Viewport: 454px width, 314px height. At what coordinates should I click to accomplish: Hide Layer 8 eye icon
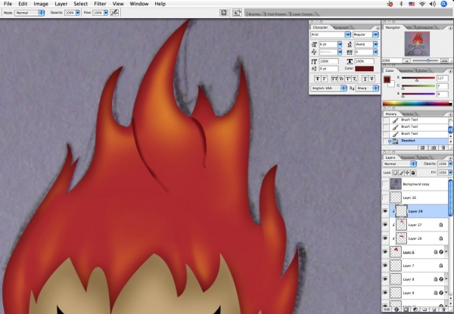[385, 279]
